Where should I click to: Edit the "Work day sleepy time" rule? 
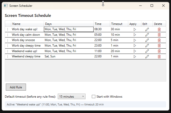(x=147, y=46)
